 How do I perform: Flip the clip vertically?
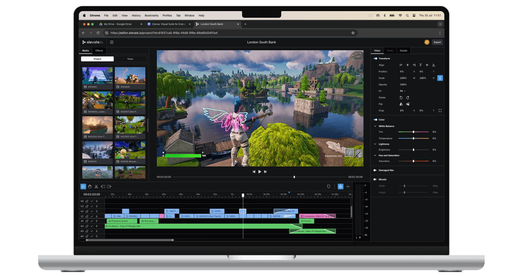coord(408,104)
